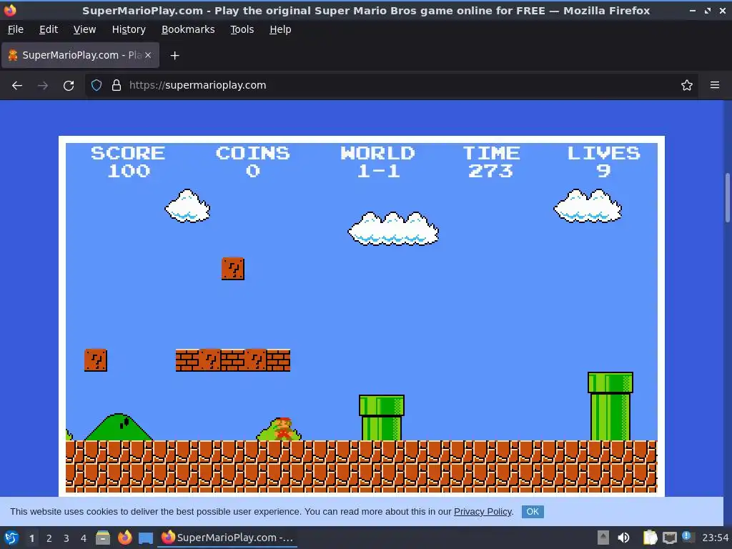Switch to workspace 4
This screenshot has height=549, width=732.
[x=84, y=538]
